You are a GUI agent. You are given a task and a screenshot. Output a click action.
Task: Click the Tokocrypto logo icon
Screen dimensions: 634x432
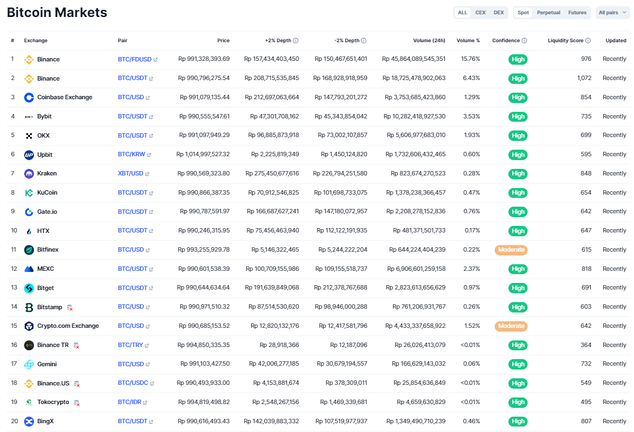tap(29, 402)
